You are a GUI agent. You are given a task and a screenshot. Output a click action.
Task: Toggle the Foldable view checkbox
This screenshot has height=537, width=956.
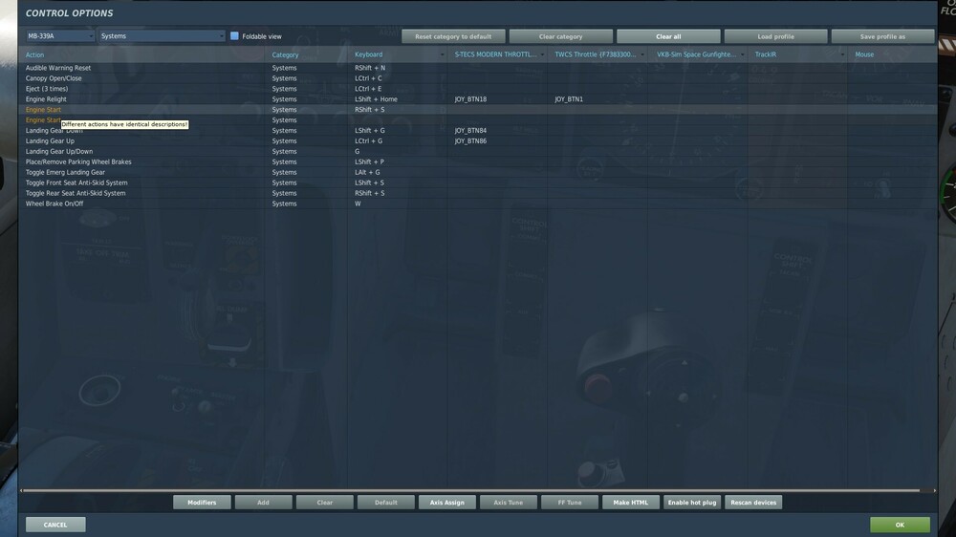234,36
